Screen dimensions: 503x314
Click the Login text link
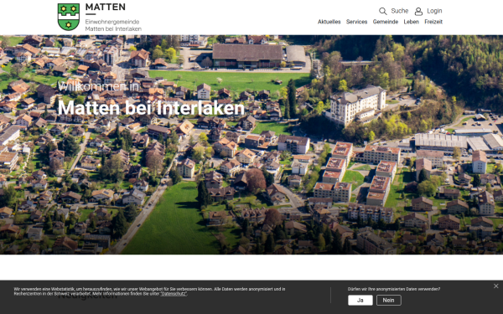pos(434,11)
